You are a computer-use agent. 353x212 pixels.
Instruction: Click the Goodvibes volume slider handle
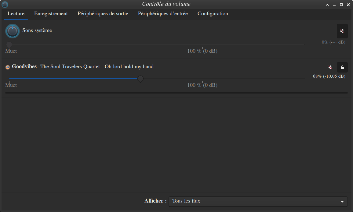140,79
